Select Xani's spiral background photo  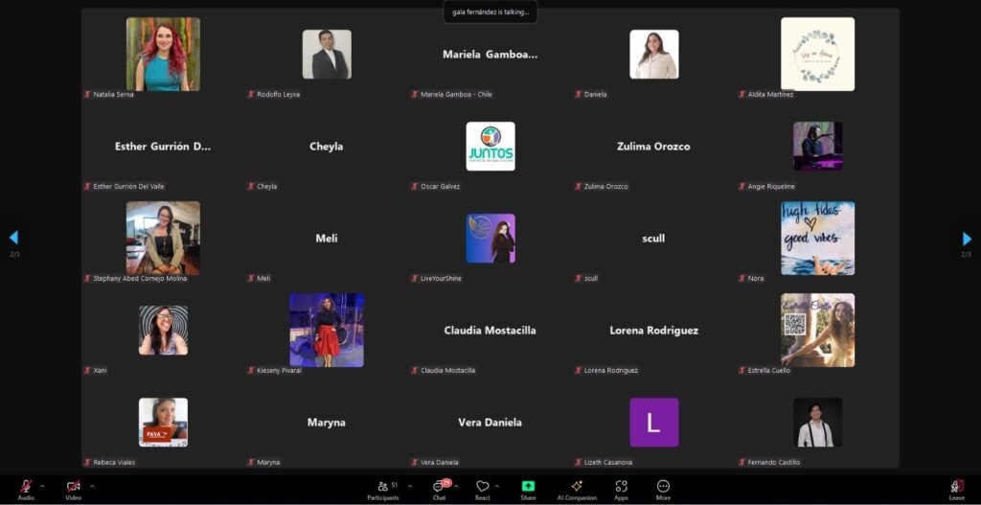[x=163, y=331]
